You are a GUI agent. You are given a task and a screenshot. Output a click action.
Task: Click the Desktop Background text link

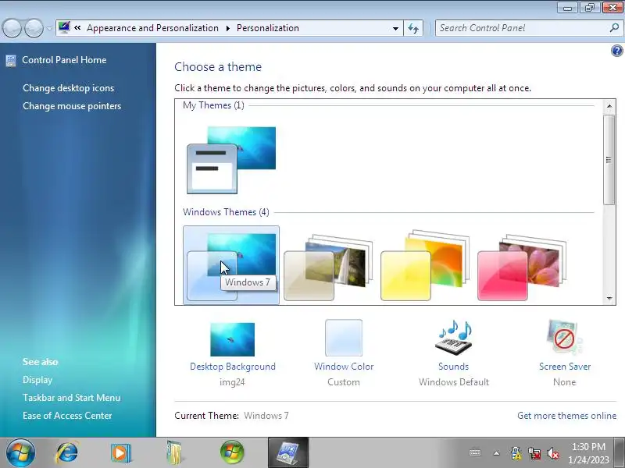tap(232, 367)
